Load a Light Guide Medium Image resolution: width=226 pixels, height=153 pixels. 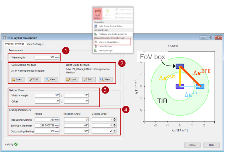coord(72,79)
